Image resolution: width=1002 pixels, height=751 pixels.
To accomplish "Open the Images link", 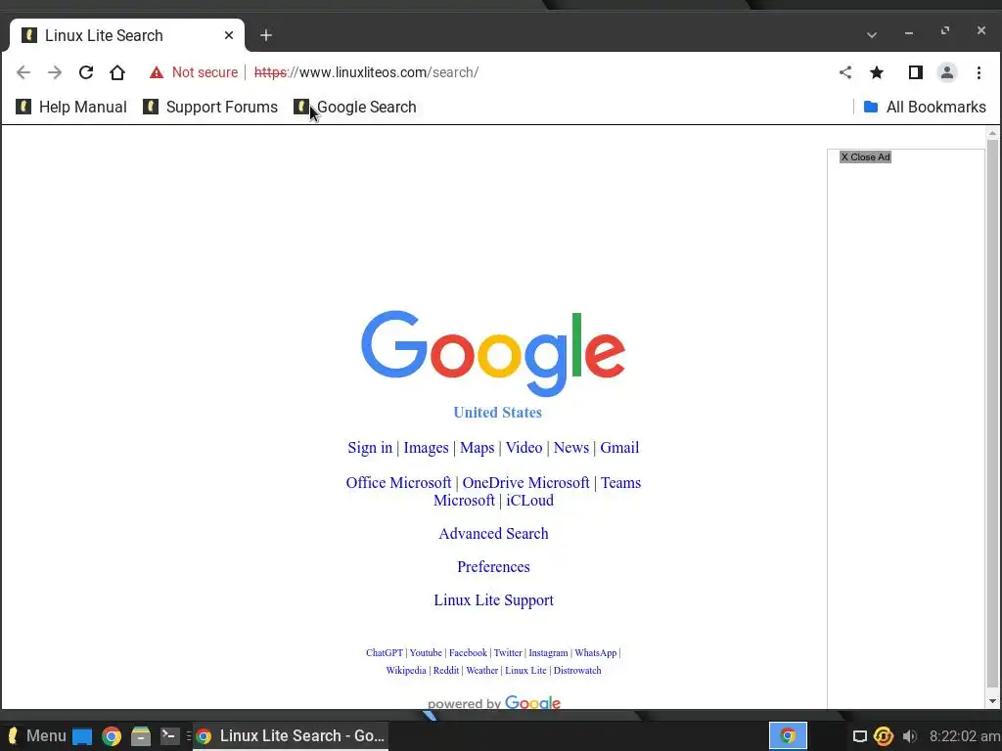I will pyautogui.click(x=426, y=448).
